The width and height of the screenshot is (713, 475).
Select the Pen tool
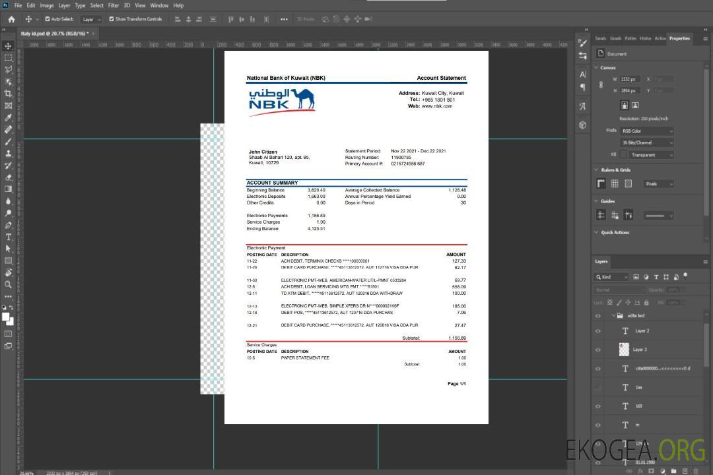[8, 225]
